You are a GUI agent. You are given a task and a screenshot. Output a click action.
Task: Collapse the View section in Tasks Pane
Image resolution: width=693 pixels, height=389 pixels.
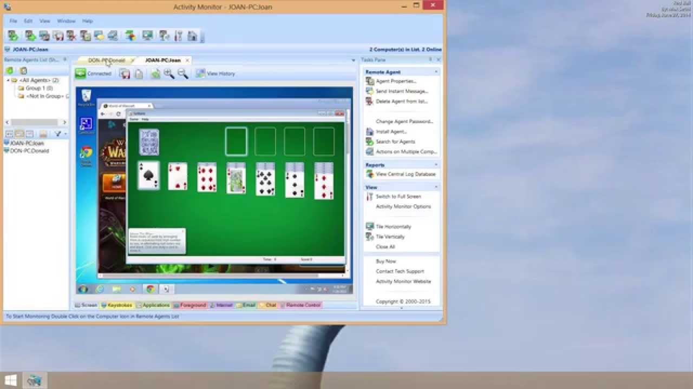point(436,187)
